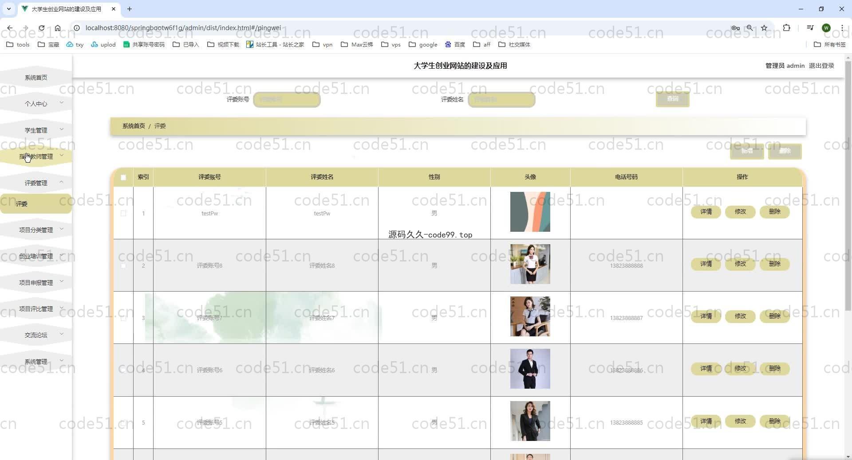Expand the 项目申报管理 sidebar menu

coord(36,282)
